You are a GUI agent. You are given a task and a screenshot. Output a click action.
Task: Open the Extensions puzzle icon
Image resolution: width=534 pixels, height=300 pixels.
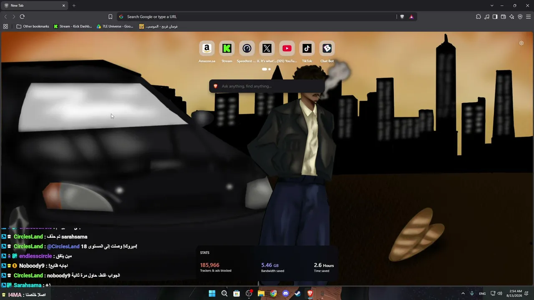point(479,17)
